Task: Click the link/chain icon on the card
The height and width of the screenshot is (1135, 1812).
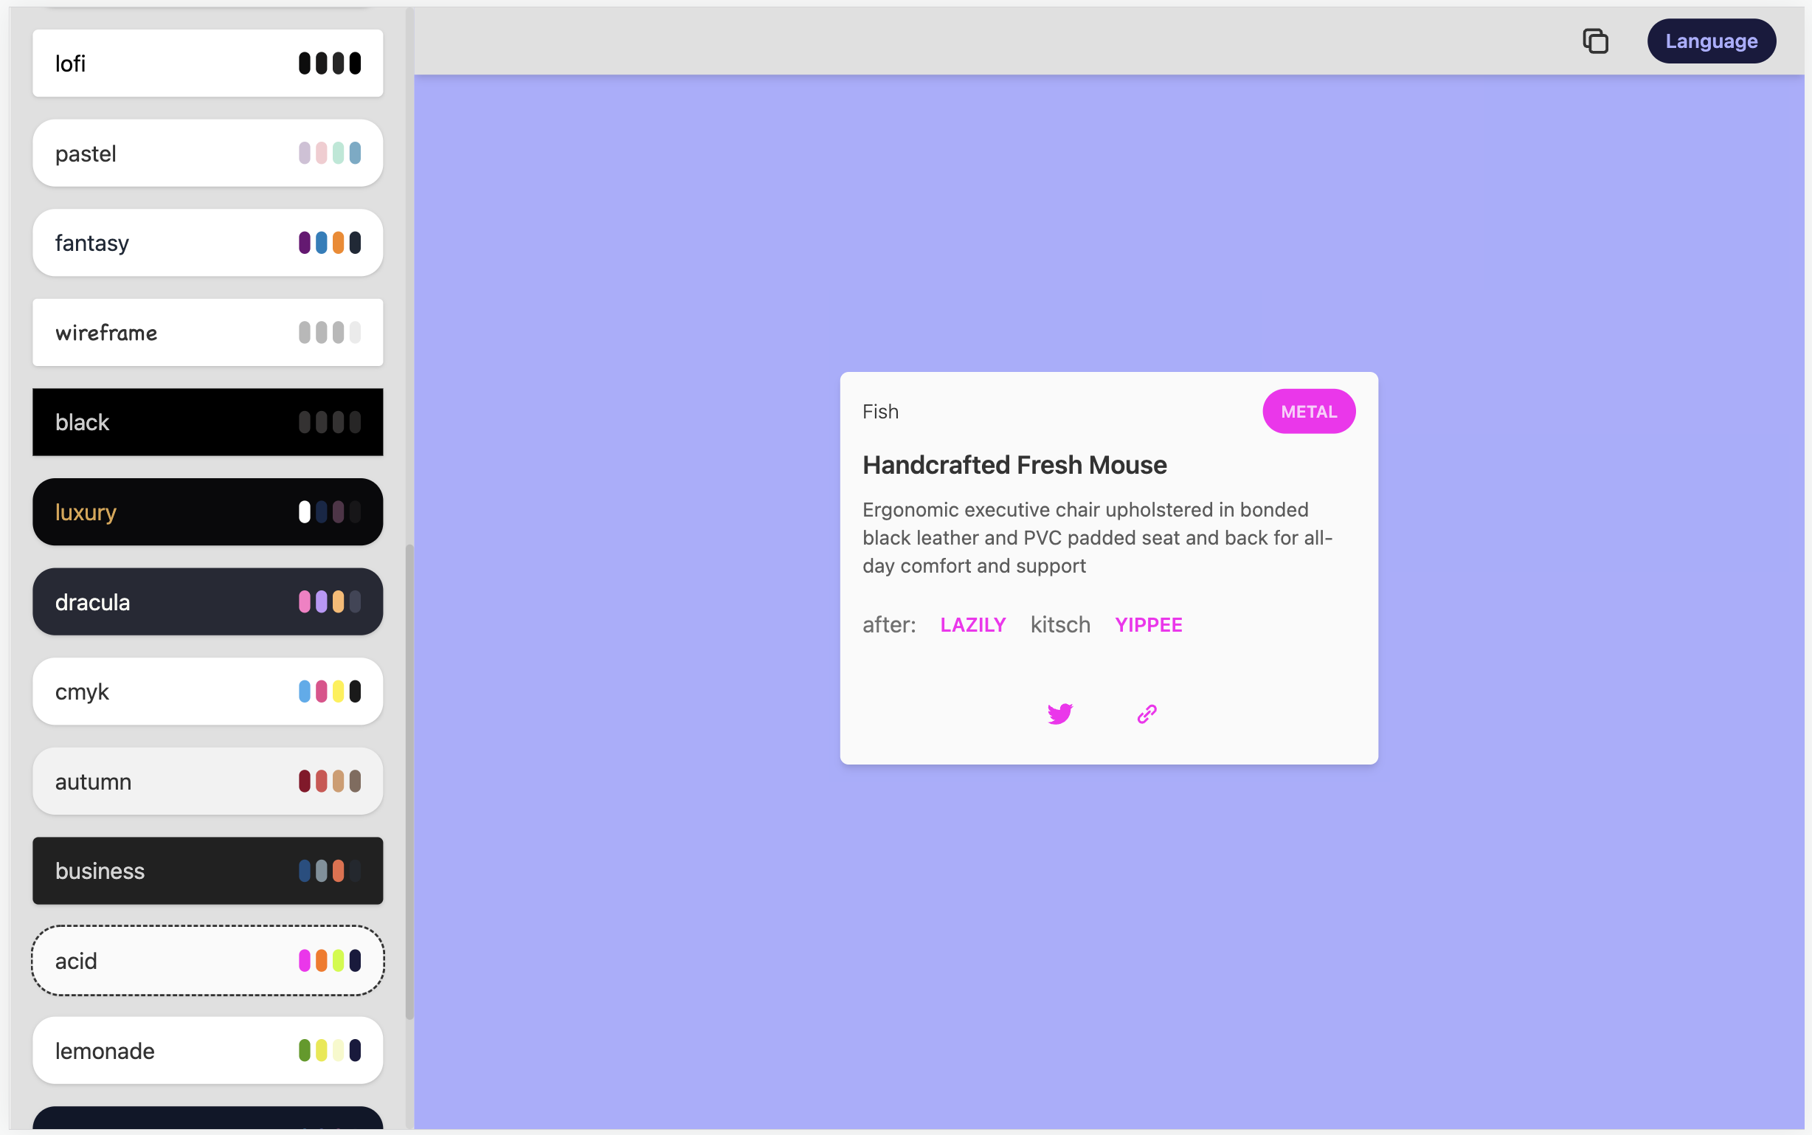Action: click(1147, 714)
